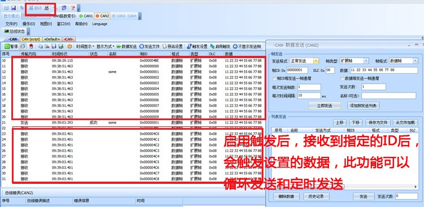Click 发送文件 in the CAN toolbar
Image resolution: width=424 pixels, height=207 pixels.
pos(150,46)
